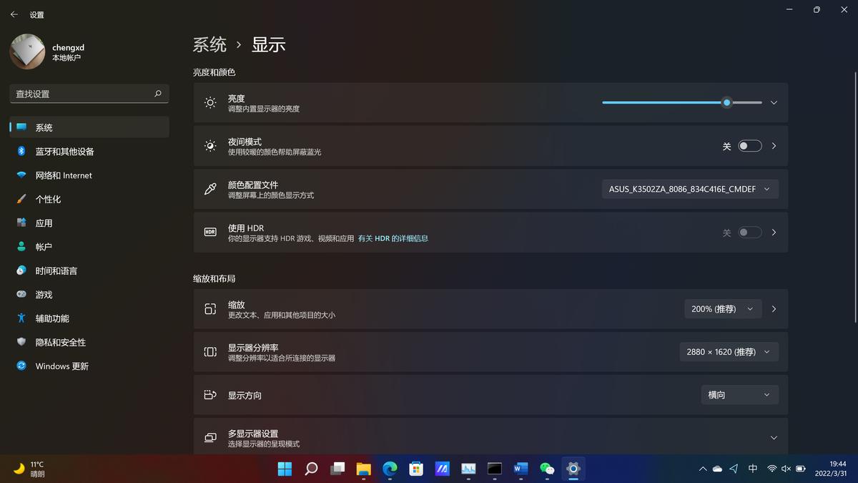Click the back arrow in Settings
This screenshot has height=483, width=858.
coord(14,14)
